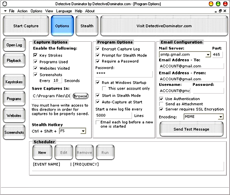Expand the Mail Server dropdown
The width and height of the screenshot is (230, 195).
[208, 55]
